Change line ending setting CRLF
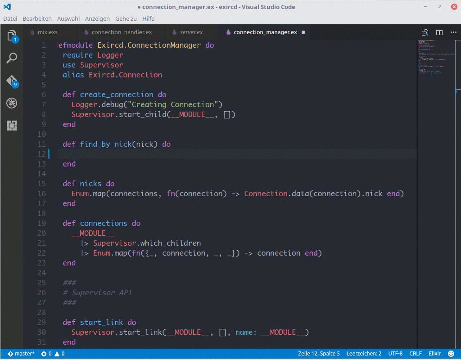The height and width of the screenshot is (360, 461). [x=415, y=353]
